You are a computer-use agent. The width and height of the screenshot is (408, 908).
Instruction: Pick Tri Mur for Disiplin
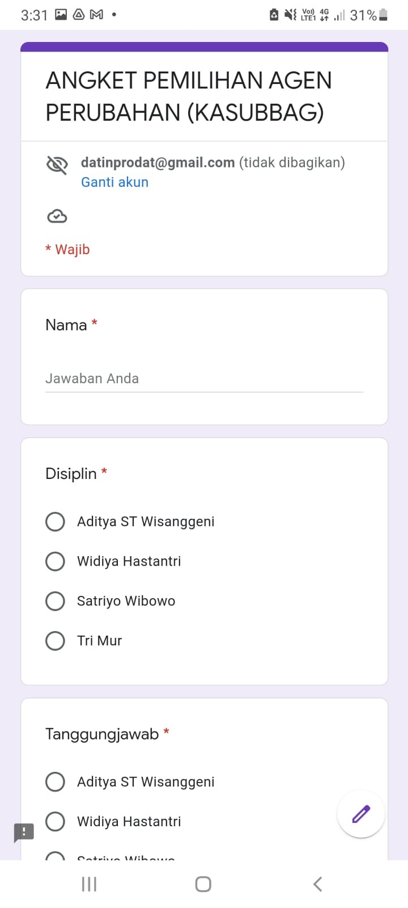[x=55, y=641]
